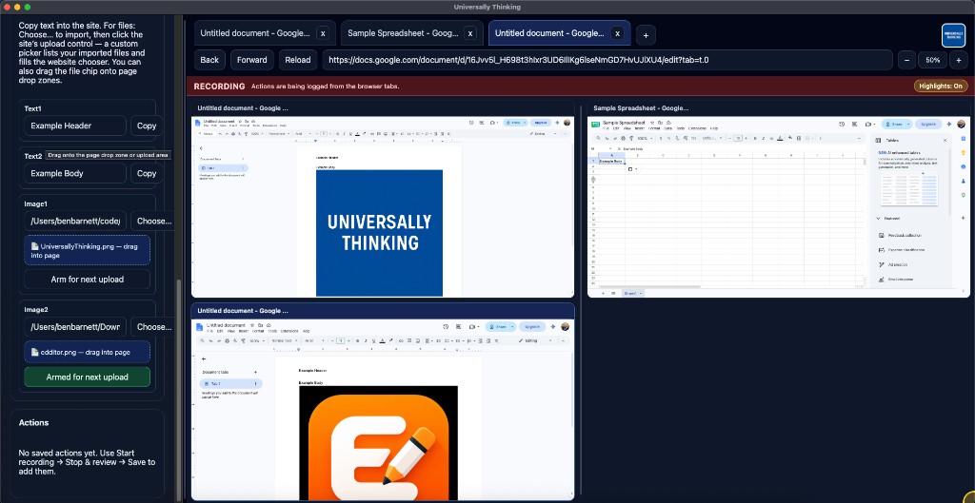Viewport: 975px width, 503px height.
Task: Click Italic icon in bottom document toolbar
Action: coord(366,341)
